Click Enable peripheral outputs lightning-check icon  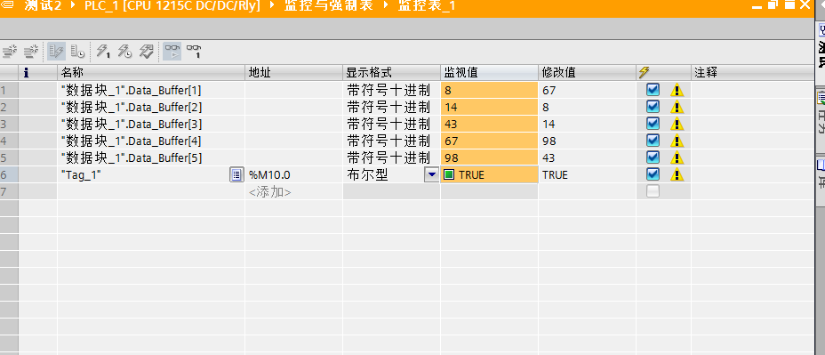coord(146,51)
